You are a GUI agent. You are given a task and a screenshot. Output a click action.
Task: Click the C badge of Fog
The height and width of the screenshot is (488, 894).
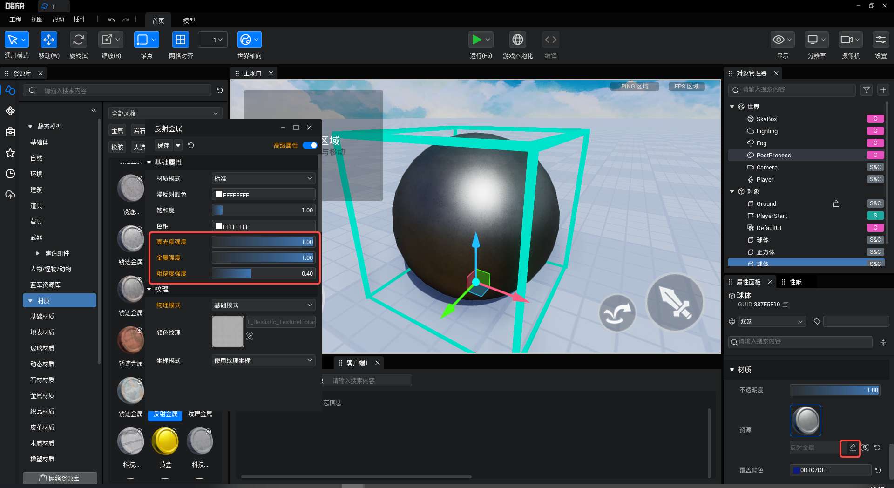tap(875, 143)
